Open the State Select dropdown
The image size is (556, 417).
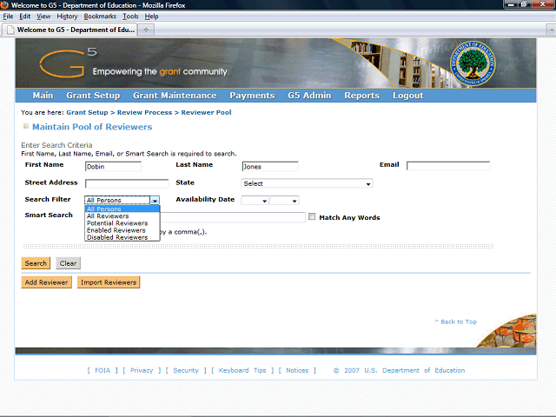(307, 183)
